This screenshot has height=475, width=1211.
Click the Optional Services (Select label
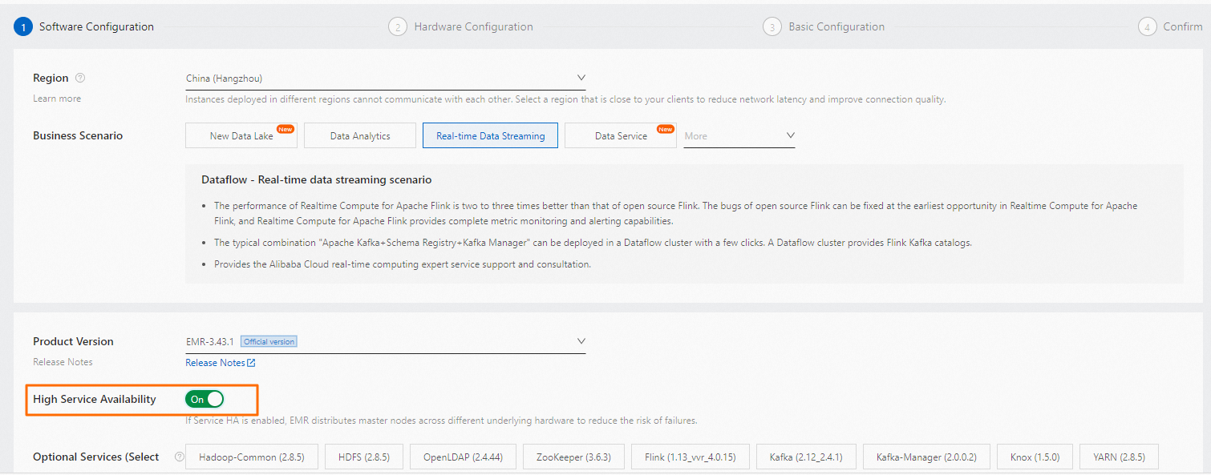(x=96, y=457)
